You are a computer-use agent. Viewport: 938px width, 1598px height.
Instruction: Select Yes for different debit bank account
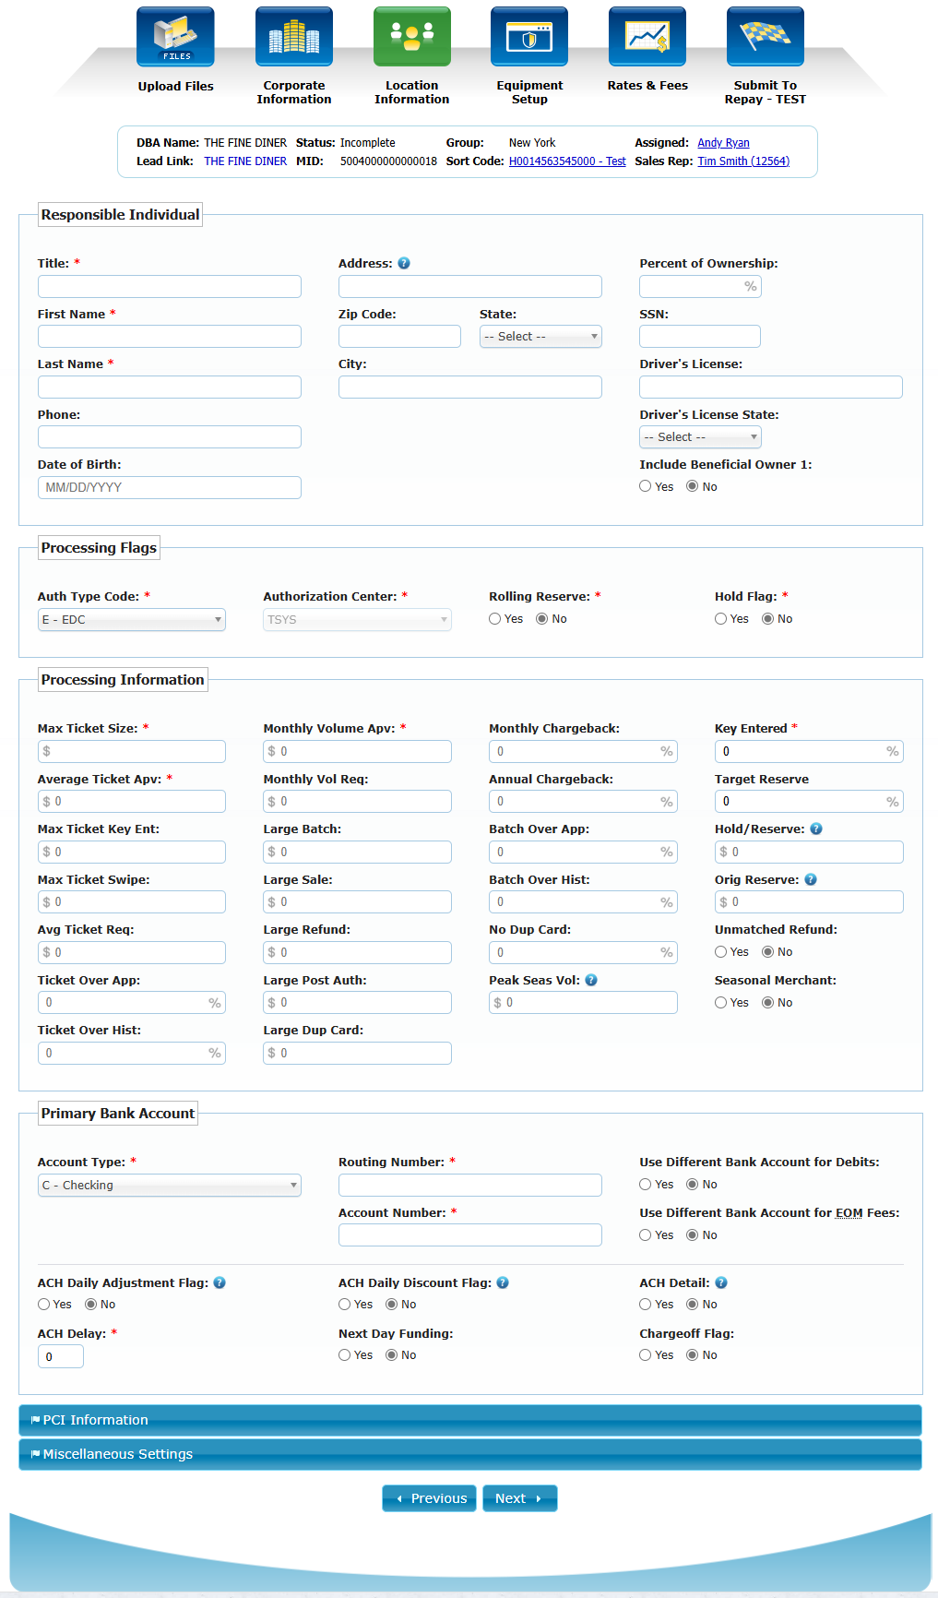tap(646, 1185)
